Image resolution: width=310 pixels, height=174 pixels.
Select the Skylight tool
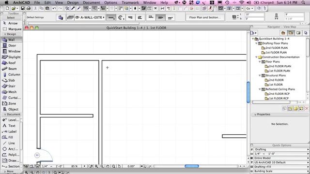(11, 57)
